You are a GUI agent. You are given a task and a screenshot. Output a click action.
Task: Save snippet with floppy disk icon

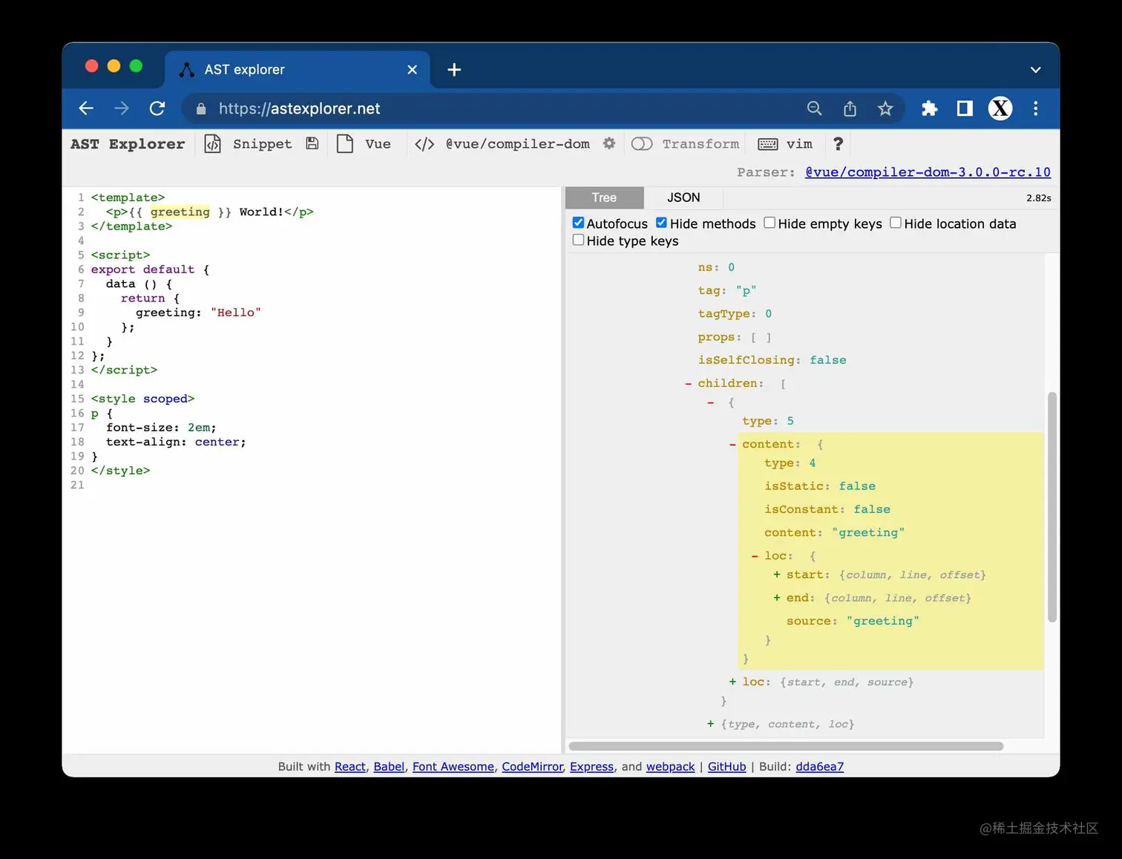[312, 144]
